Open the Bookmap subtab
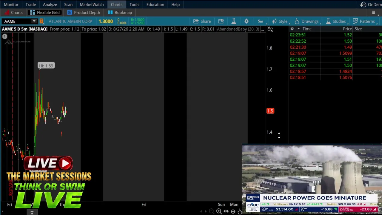 (x=120, y=13)
